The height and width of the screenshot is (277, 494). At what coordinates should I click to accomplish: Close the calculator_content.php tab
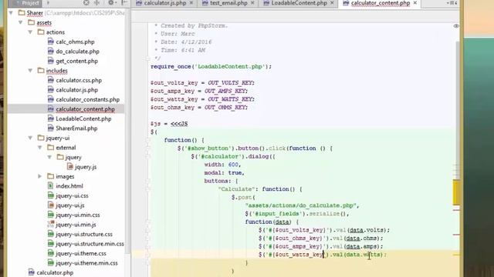click(x=415, y=3)
